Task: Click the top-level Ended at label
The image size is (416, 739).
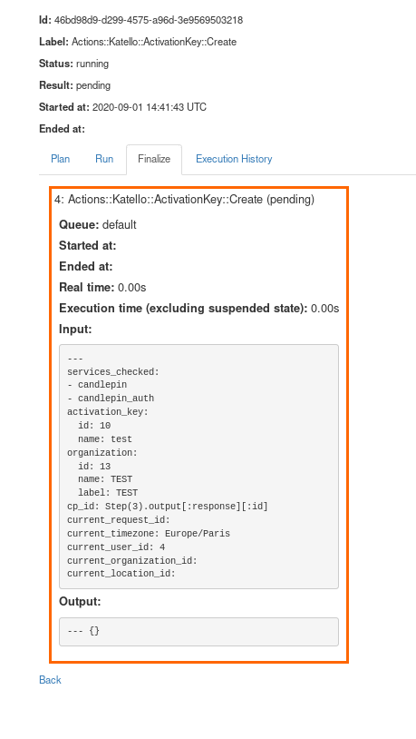Action: tap(63, 129)
